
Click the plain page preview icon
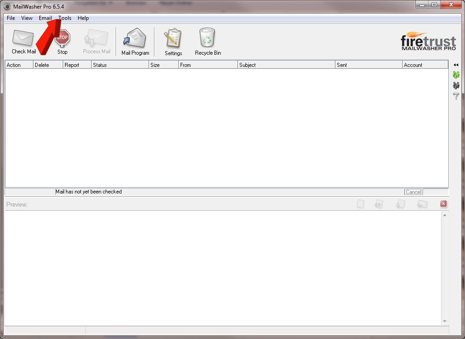point(360,204)
